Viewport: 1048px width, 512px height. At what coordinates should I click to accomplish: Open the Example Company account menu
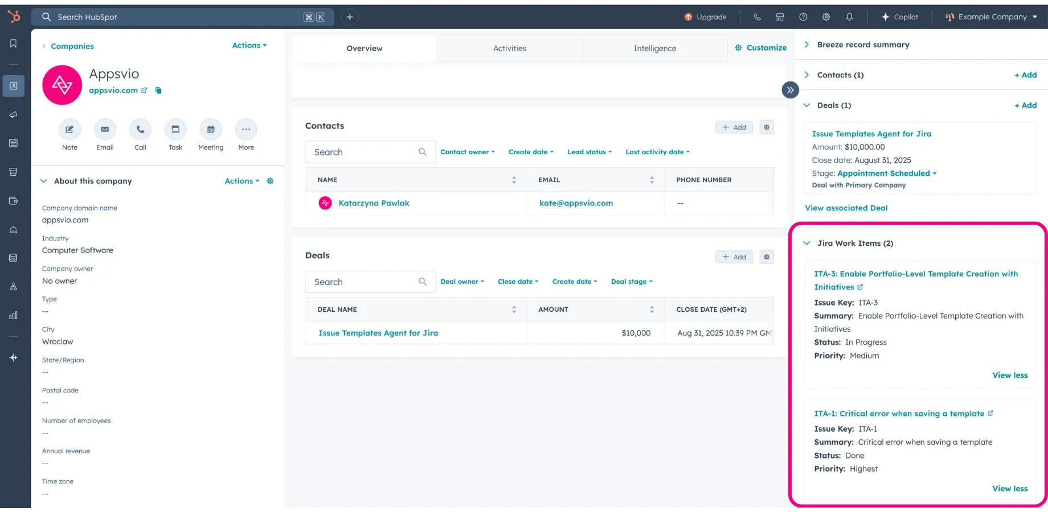(x=991, y=17)
